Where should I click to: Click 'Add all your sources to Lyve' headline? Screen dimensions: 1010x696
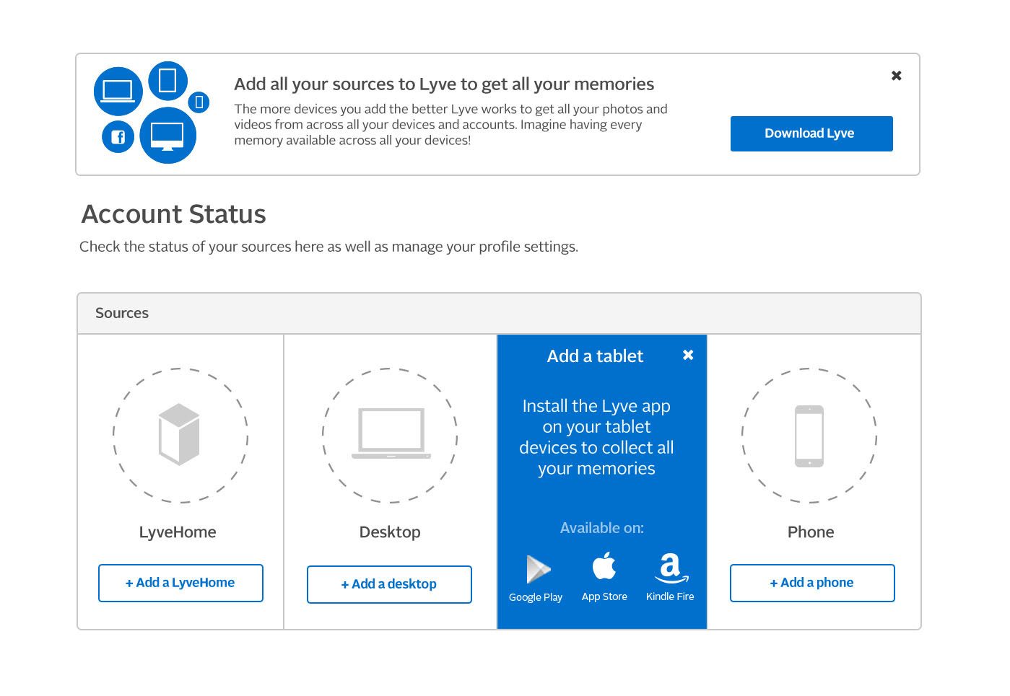coord(444,84)
